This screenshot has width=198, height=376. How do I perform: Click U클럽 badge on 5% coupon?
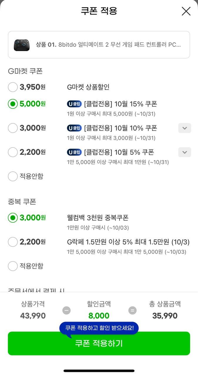(x=74, y=152)
